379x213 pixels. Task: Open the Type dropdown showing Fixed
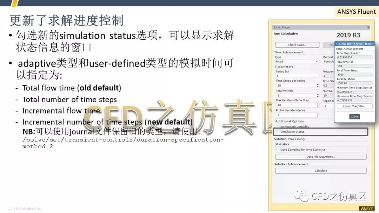tap(297, 62)
